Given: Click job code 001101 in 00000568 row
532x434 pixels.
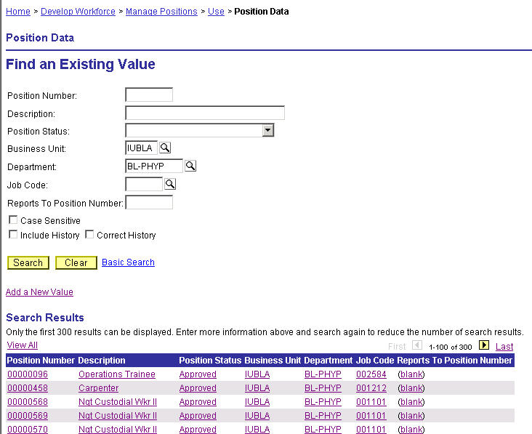Looking at the screenshot, I should [x=371, y=402].
